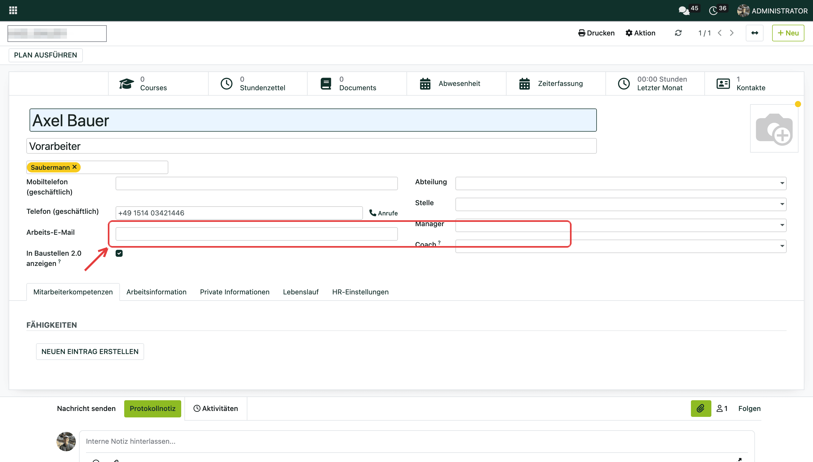The width and height of the screenshot is (813, 462).
Task: Open the Stunden Letzter Monat button
Action: pos(655,84)
